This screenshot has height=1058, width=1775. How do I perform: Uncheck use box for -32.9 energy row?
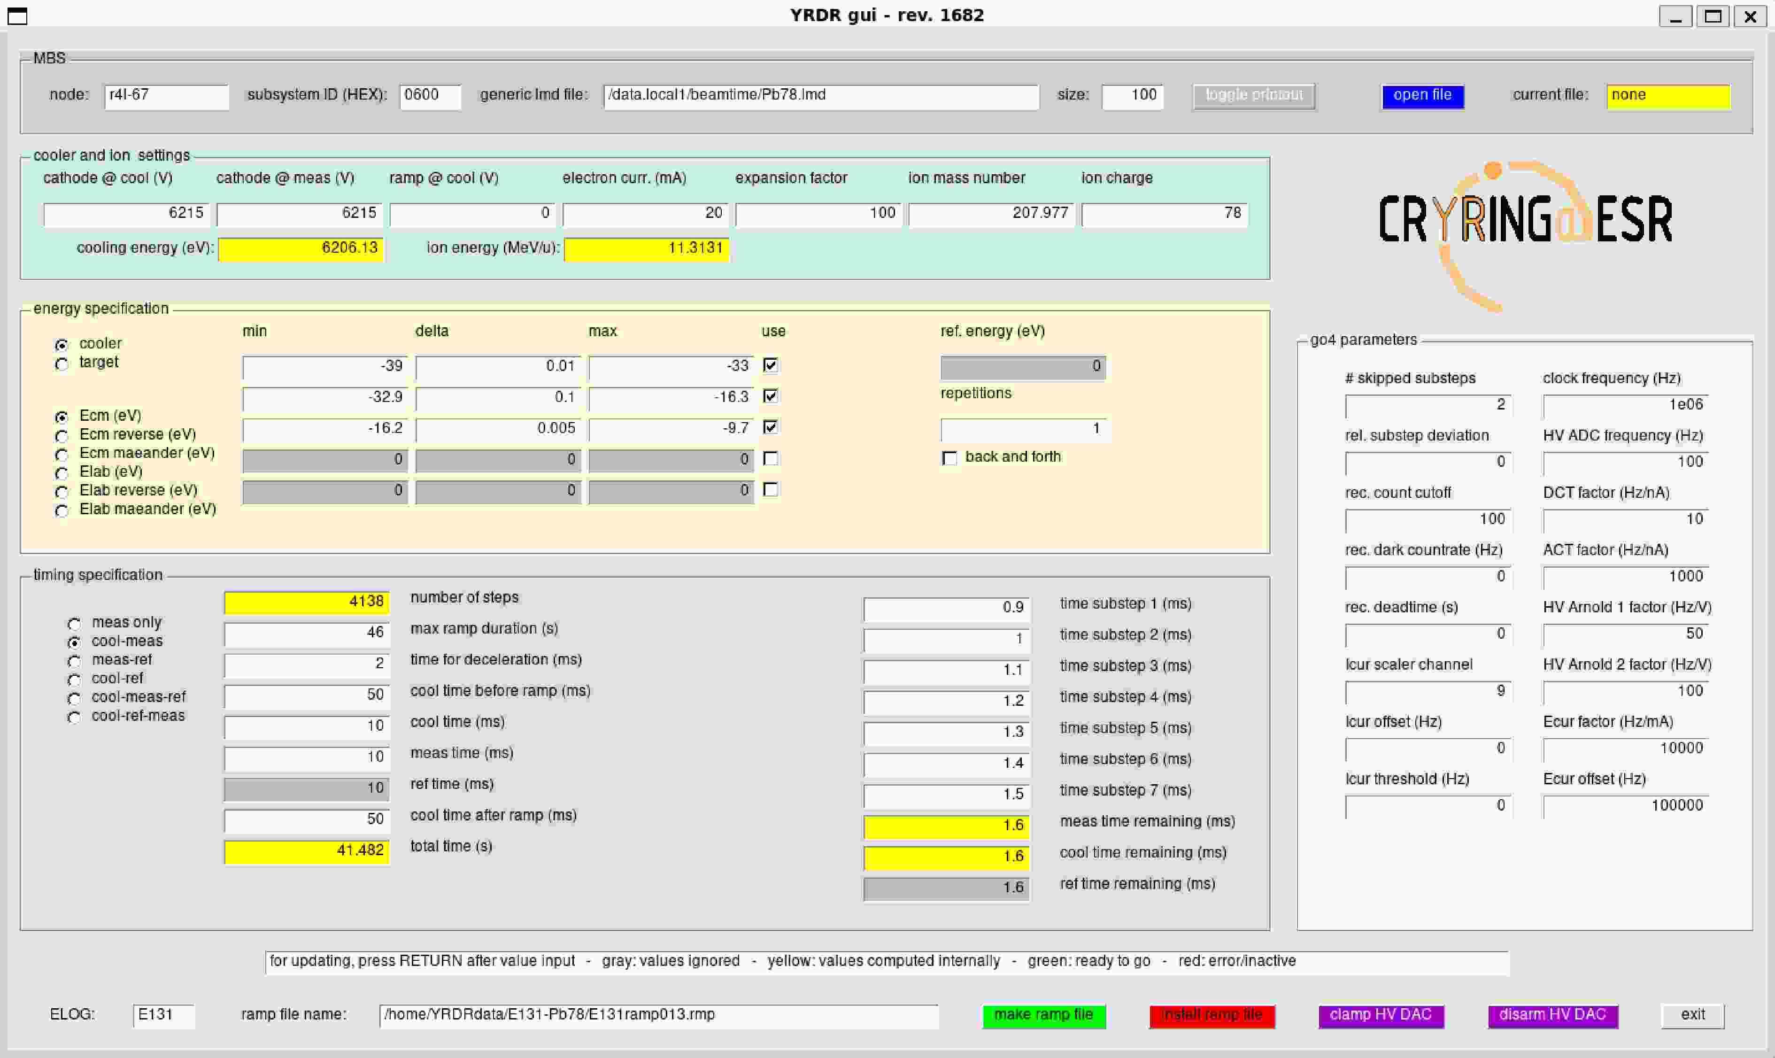[771, 396]
